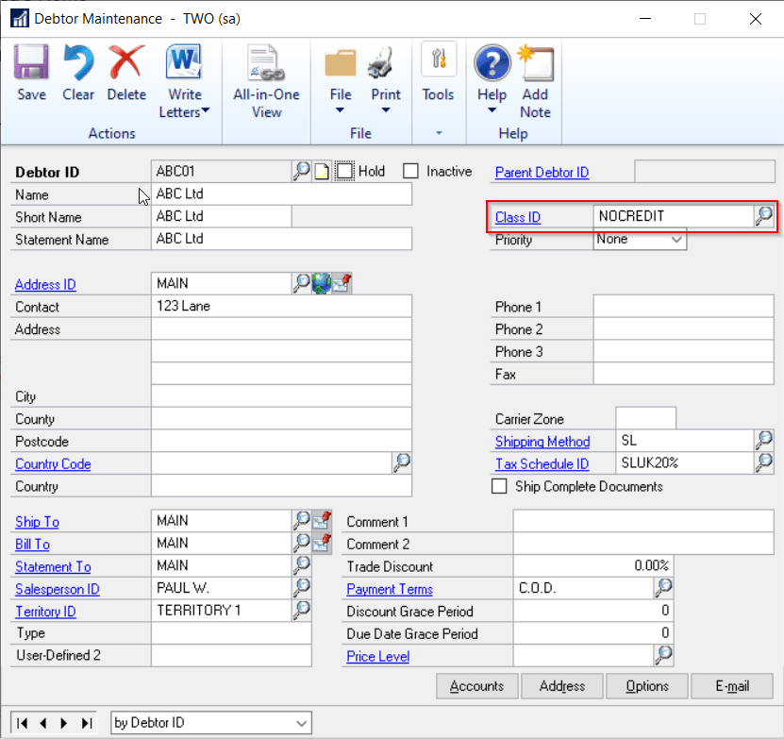The width and height of the screenshot is (784, 739).
Task: Click into the Phone 1 field
Action: (683, 307)
